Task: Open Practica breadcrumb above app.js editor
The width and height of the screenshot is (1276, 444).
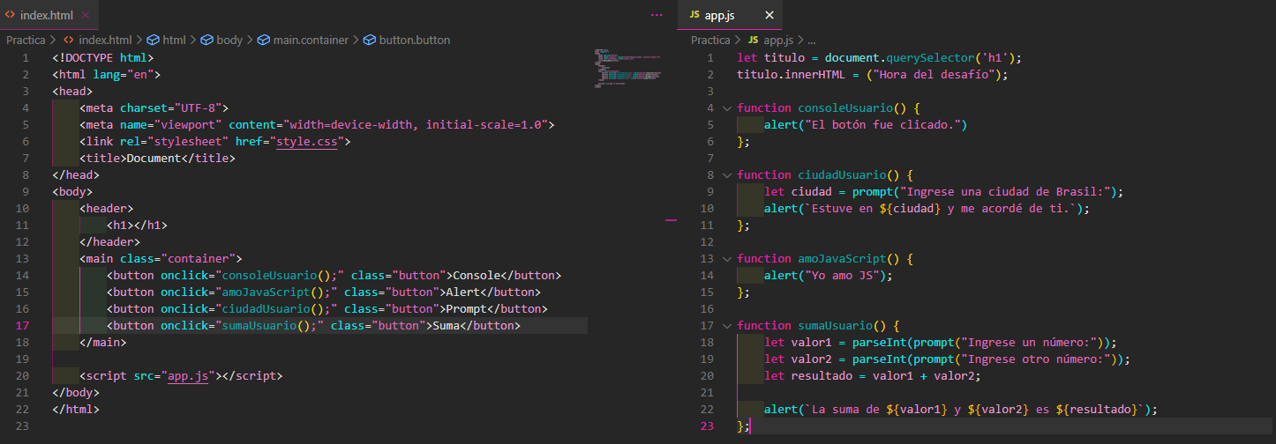Action: tap(711, 40)
